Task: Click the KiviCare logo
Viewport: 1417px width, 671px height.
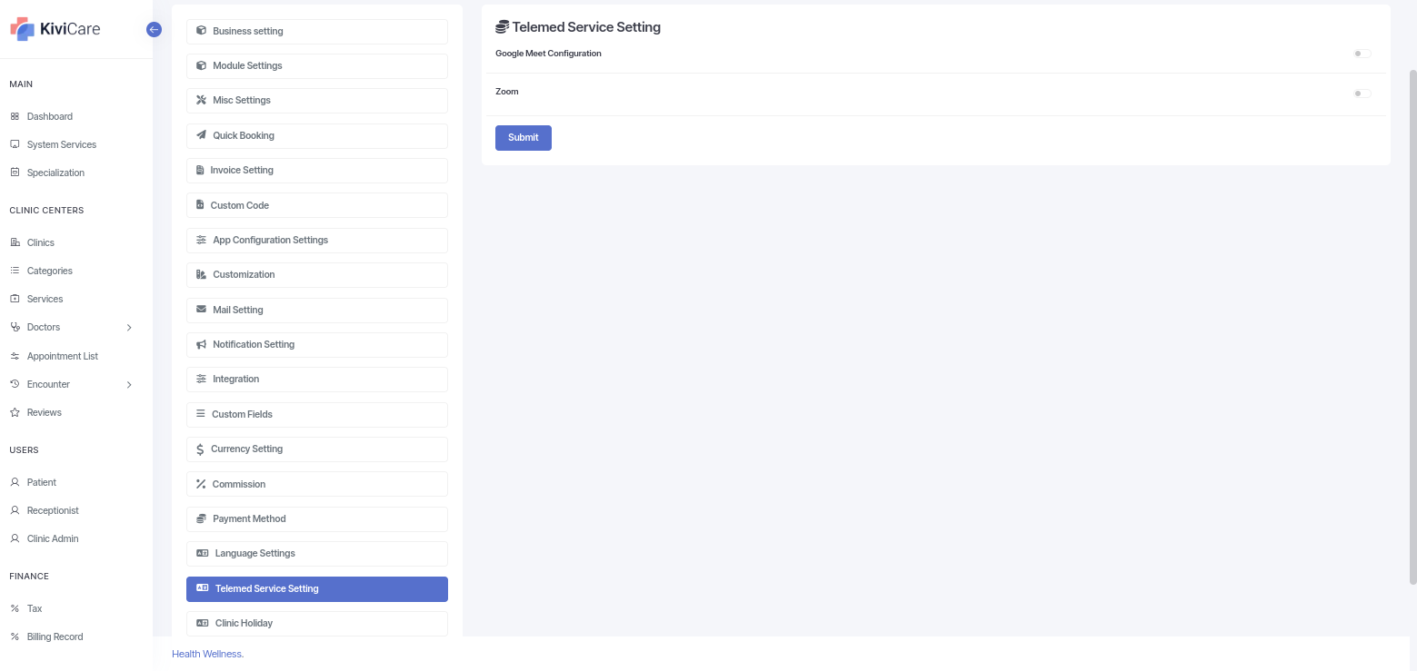Action: pyautogui.click(x=55, y=29)
